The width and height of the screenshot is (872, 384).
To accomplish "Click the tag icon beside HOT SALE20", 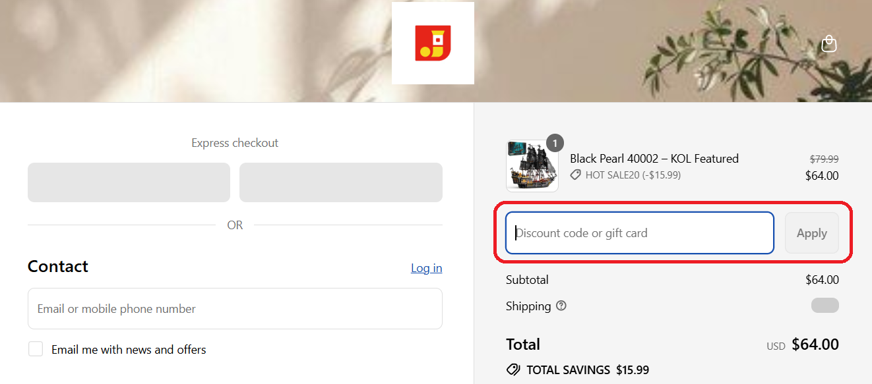I will coord(576,175).
